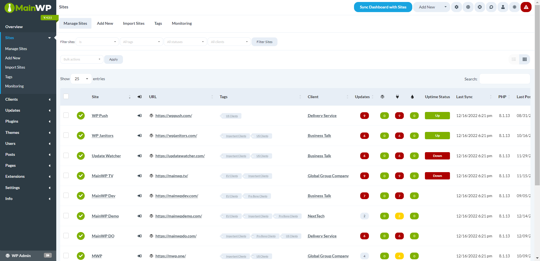Open the settings gear icon in top bar

(x=456, y=7)
